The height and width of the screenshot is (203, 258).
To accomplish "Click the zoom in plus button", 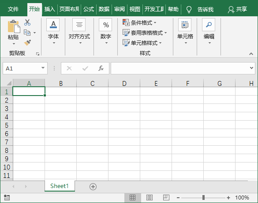I will pos(228,198).
